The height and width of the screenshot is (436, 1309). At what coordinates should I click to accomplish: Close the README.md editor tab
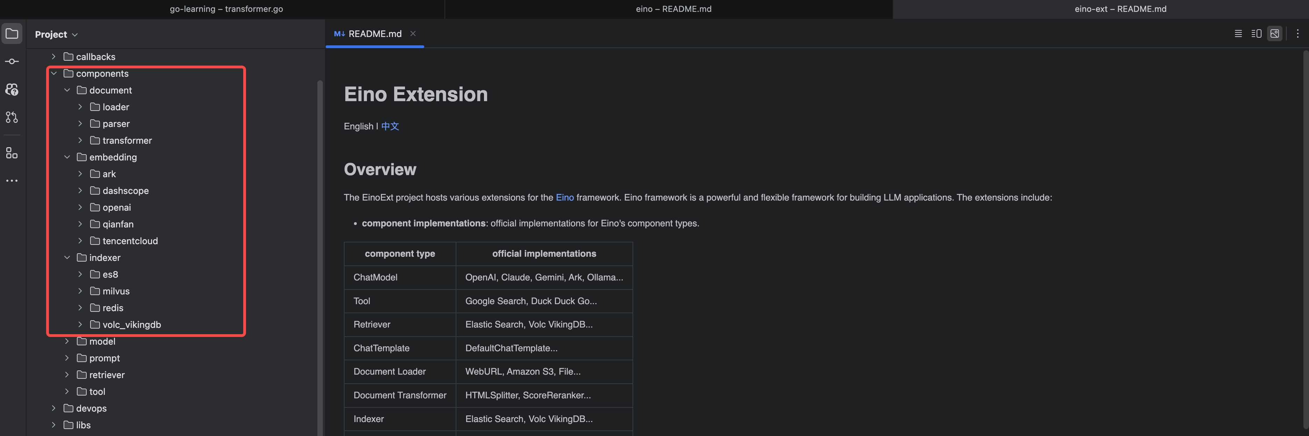pos(413,33)
